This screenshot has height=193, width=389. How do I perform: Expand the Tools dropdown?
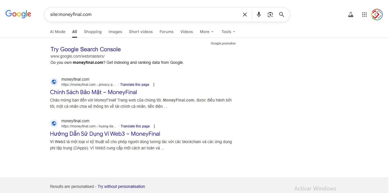[228, 32]
